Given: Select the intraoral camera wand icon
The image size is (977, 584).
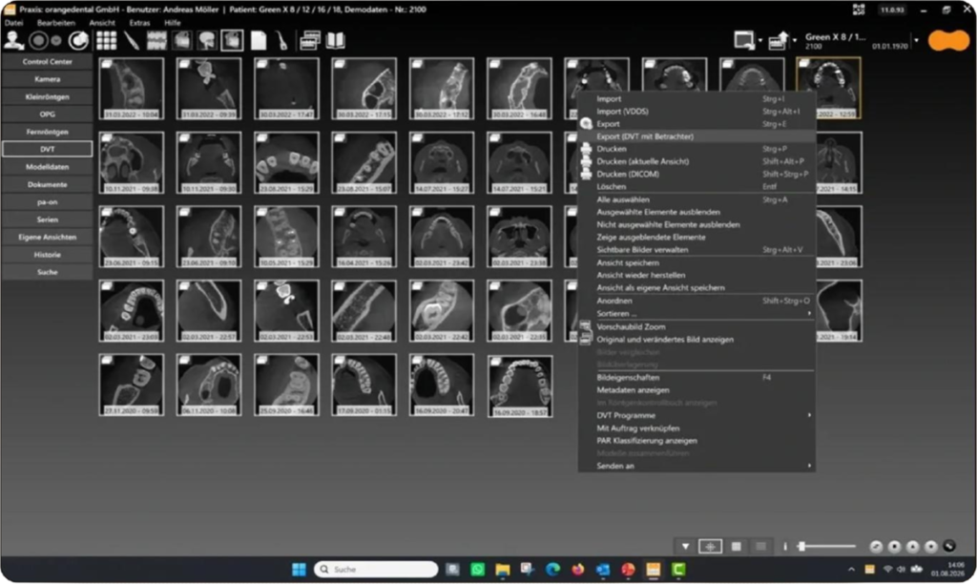Looking at the screenshot, I should tap(131, 40).
